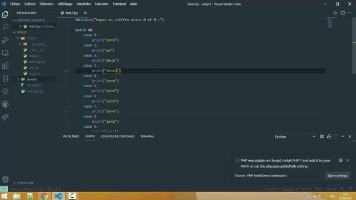This screenshot has height=200, width=356.
Task: Open the Exécuter menu
Action: (101, 4)
